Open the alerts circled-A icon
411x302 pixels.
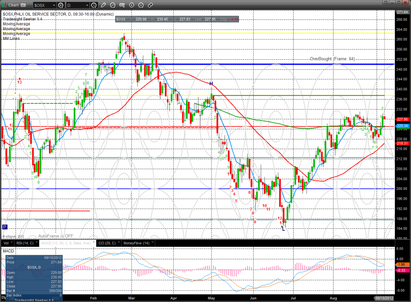[141, 5]
